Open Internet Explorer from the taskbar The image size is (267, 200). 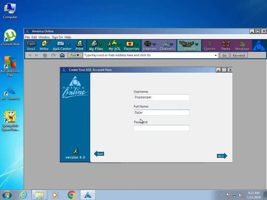point(23,195)
